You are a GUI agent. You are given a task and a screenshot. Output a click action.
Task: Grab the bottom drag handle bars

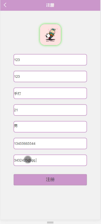point(50,222)
